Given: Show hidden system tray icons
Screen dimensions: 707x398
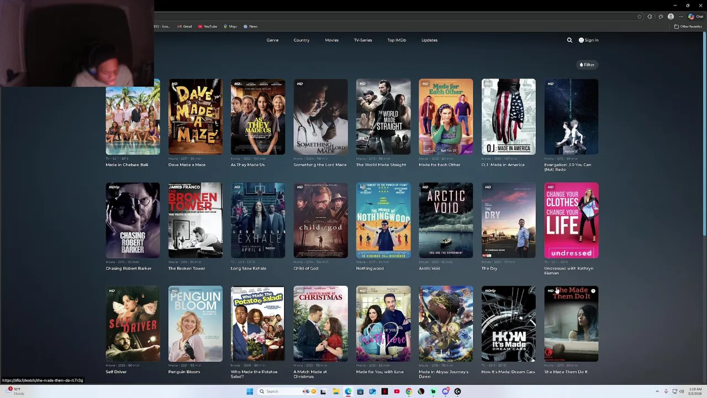Looking at the screenshot, I should (657, 391).
